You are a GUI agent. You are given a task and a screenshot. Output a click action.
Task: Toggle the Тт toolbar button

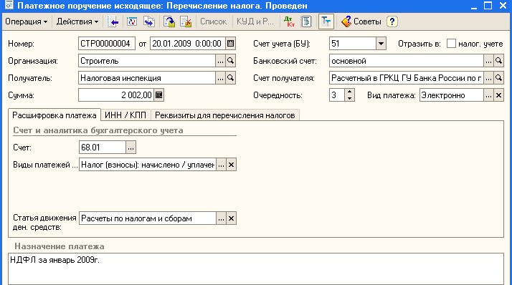click(326, 21)
